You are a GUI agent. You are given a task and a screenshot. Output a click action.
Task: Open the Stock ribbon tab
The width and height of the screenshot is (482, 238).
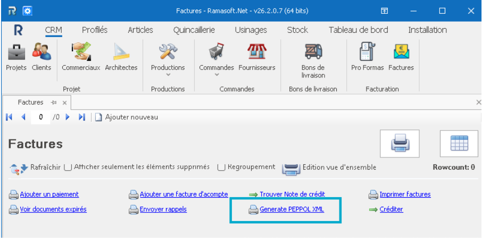(x=297, y=30)
